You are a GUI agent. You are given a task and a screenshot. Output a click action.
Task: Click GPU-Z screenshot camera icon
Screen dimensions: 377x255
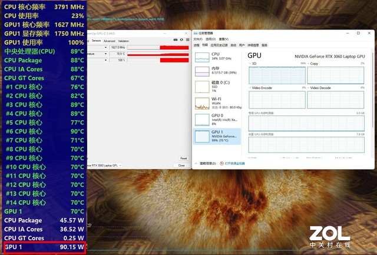tap(176, 39)
